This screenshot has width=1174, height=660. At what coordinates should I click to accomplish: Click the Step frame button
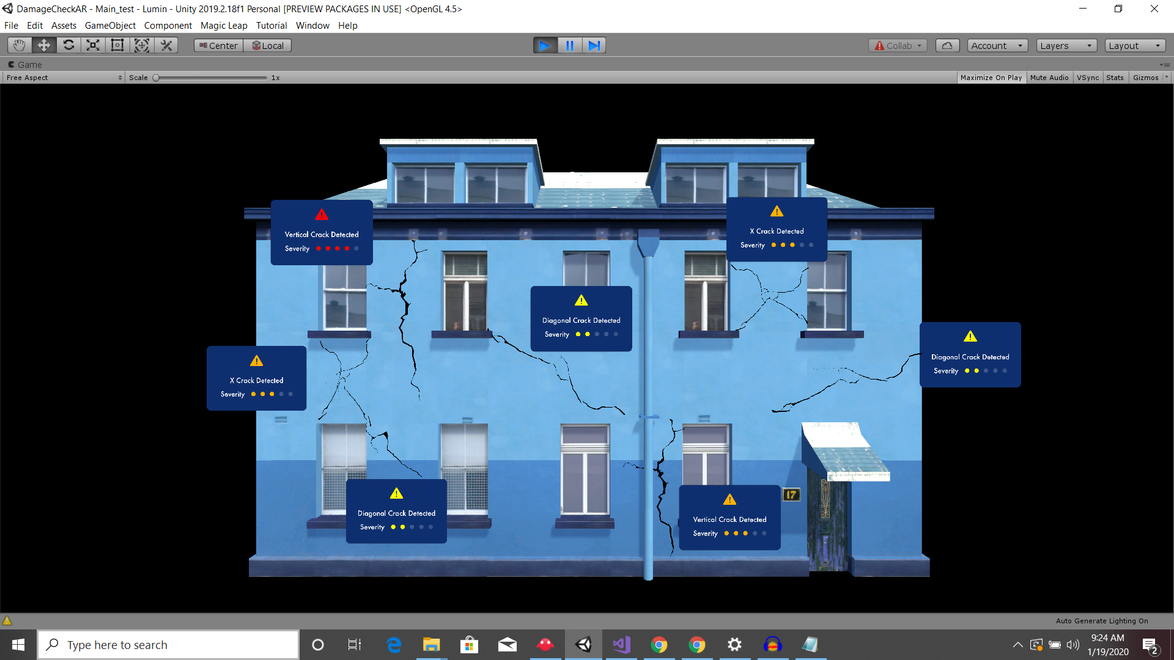click(x=594, y=45)
